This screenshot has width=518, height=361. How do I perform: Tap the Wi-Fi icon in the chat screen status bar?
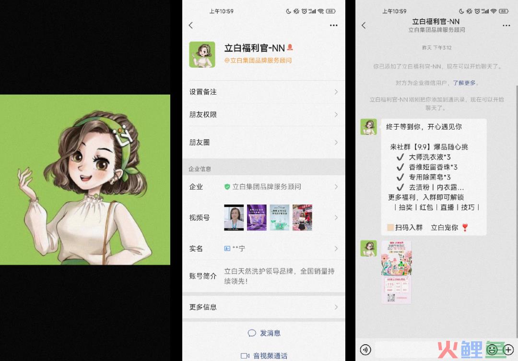point(494,11)
